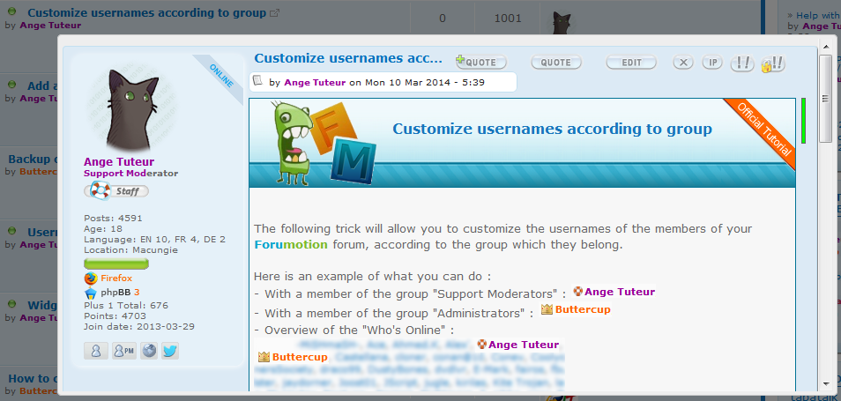Click external-link icon beside Customize usernames topic
The height and width of the screenshot is (401, 841).
pos(274,12)
